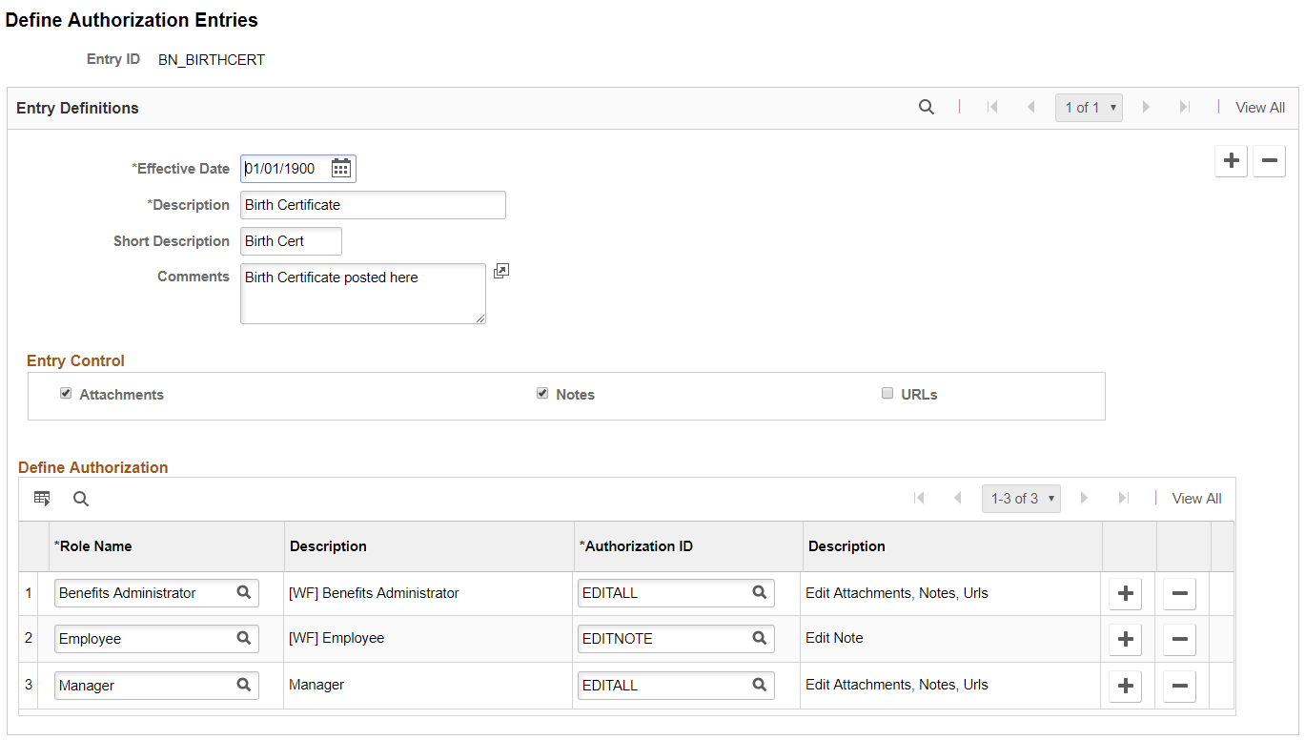Click the Comments text area
Screen dimensions: 1305x740
[363, 294]
